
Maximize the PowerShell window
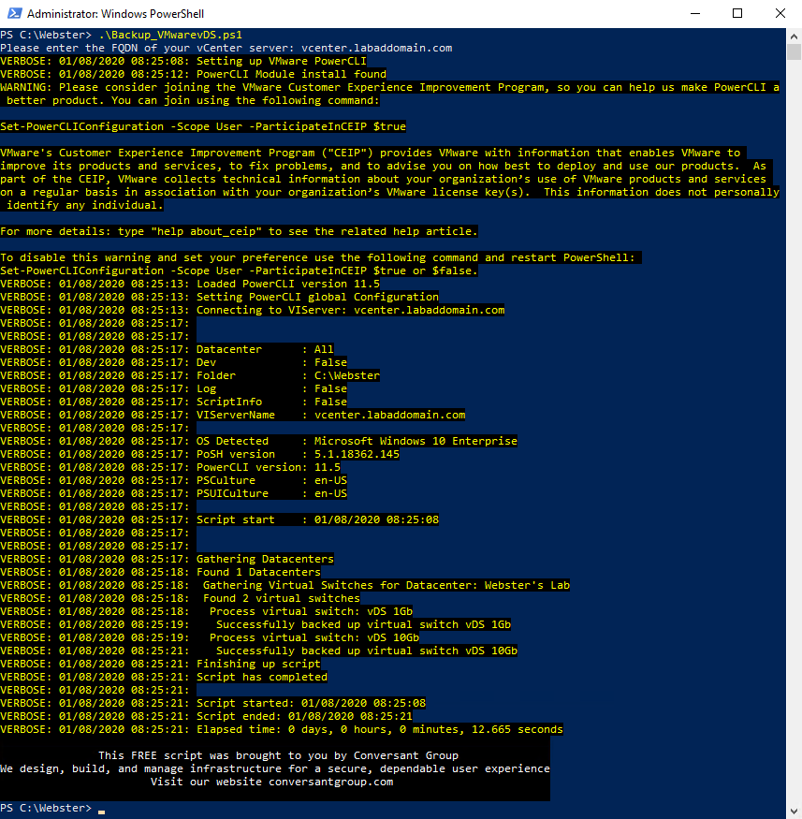coord(737,14)
